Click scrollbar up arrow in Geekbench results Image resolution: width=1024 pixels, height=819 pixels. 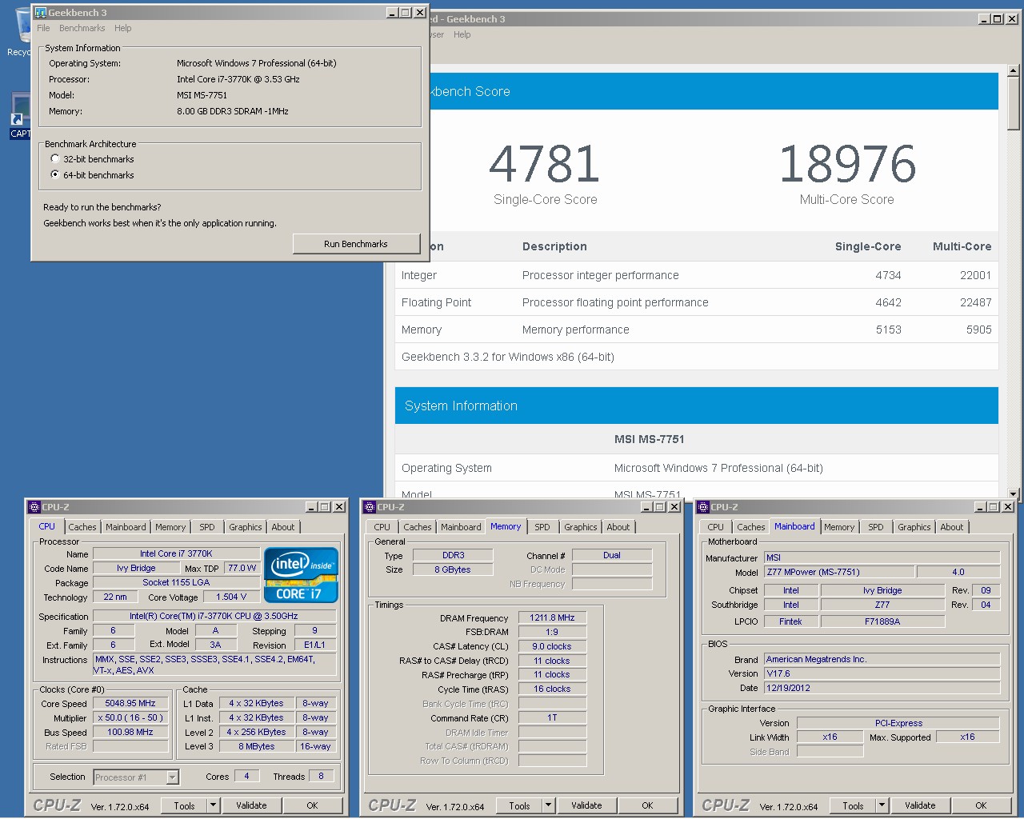pos(1014,71)
